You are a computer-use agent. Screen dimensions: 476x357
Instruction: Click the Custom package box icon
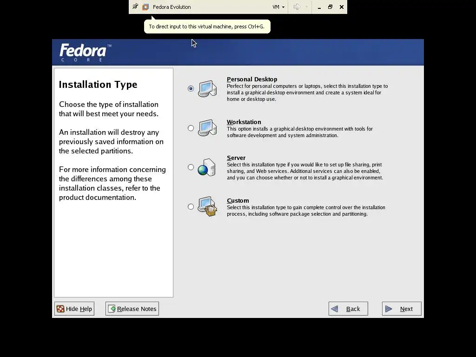click(x=208, y=206)
